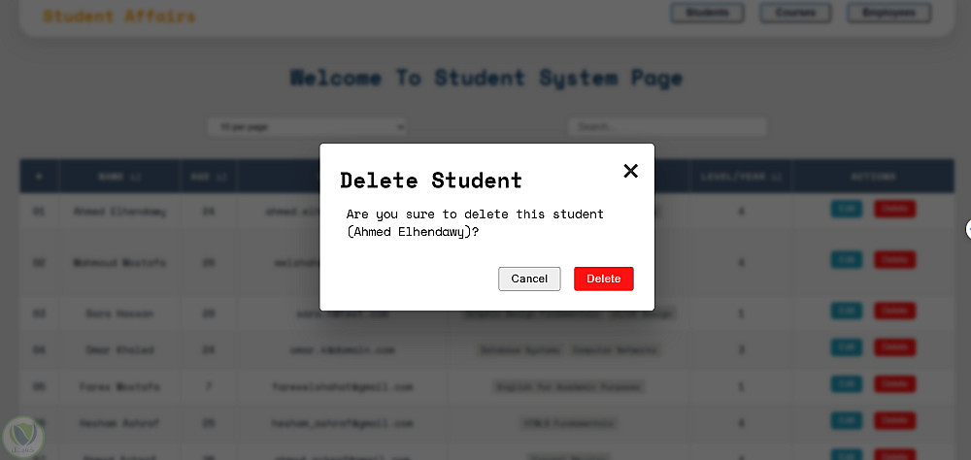Click the Student Affairs logo title
The width and height of the screenshot is (971, 460).
pos(119,16)
